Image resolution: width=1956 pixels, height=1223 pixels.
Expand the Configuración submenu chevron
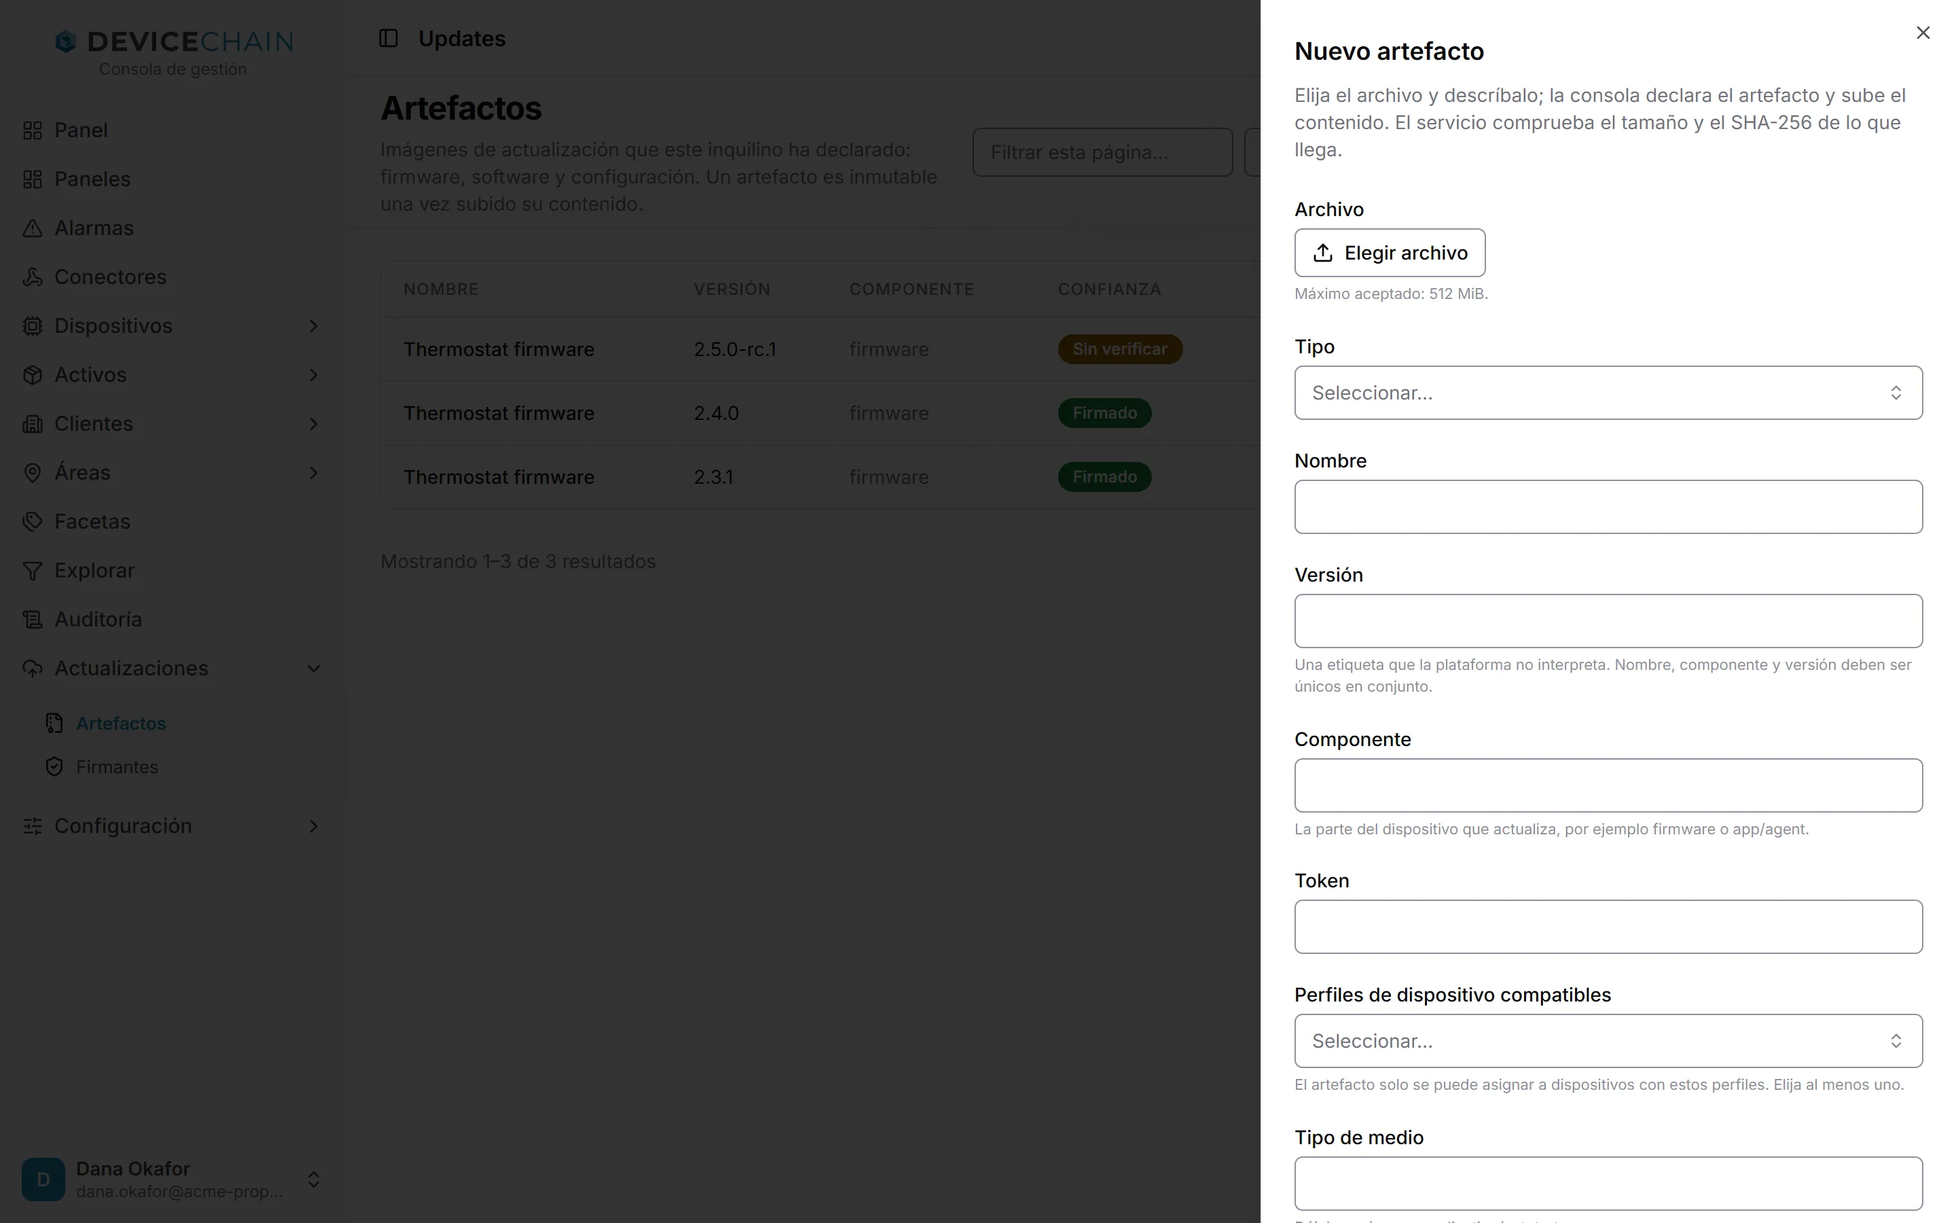(x=314, y=826)
